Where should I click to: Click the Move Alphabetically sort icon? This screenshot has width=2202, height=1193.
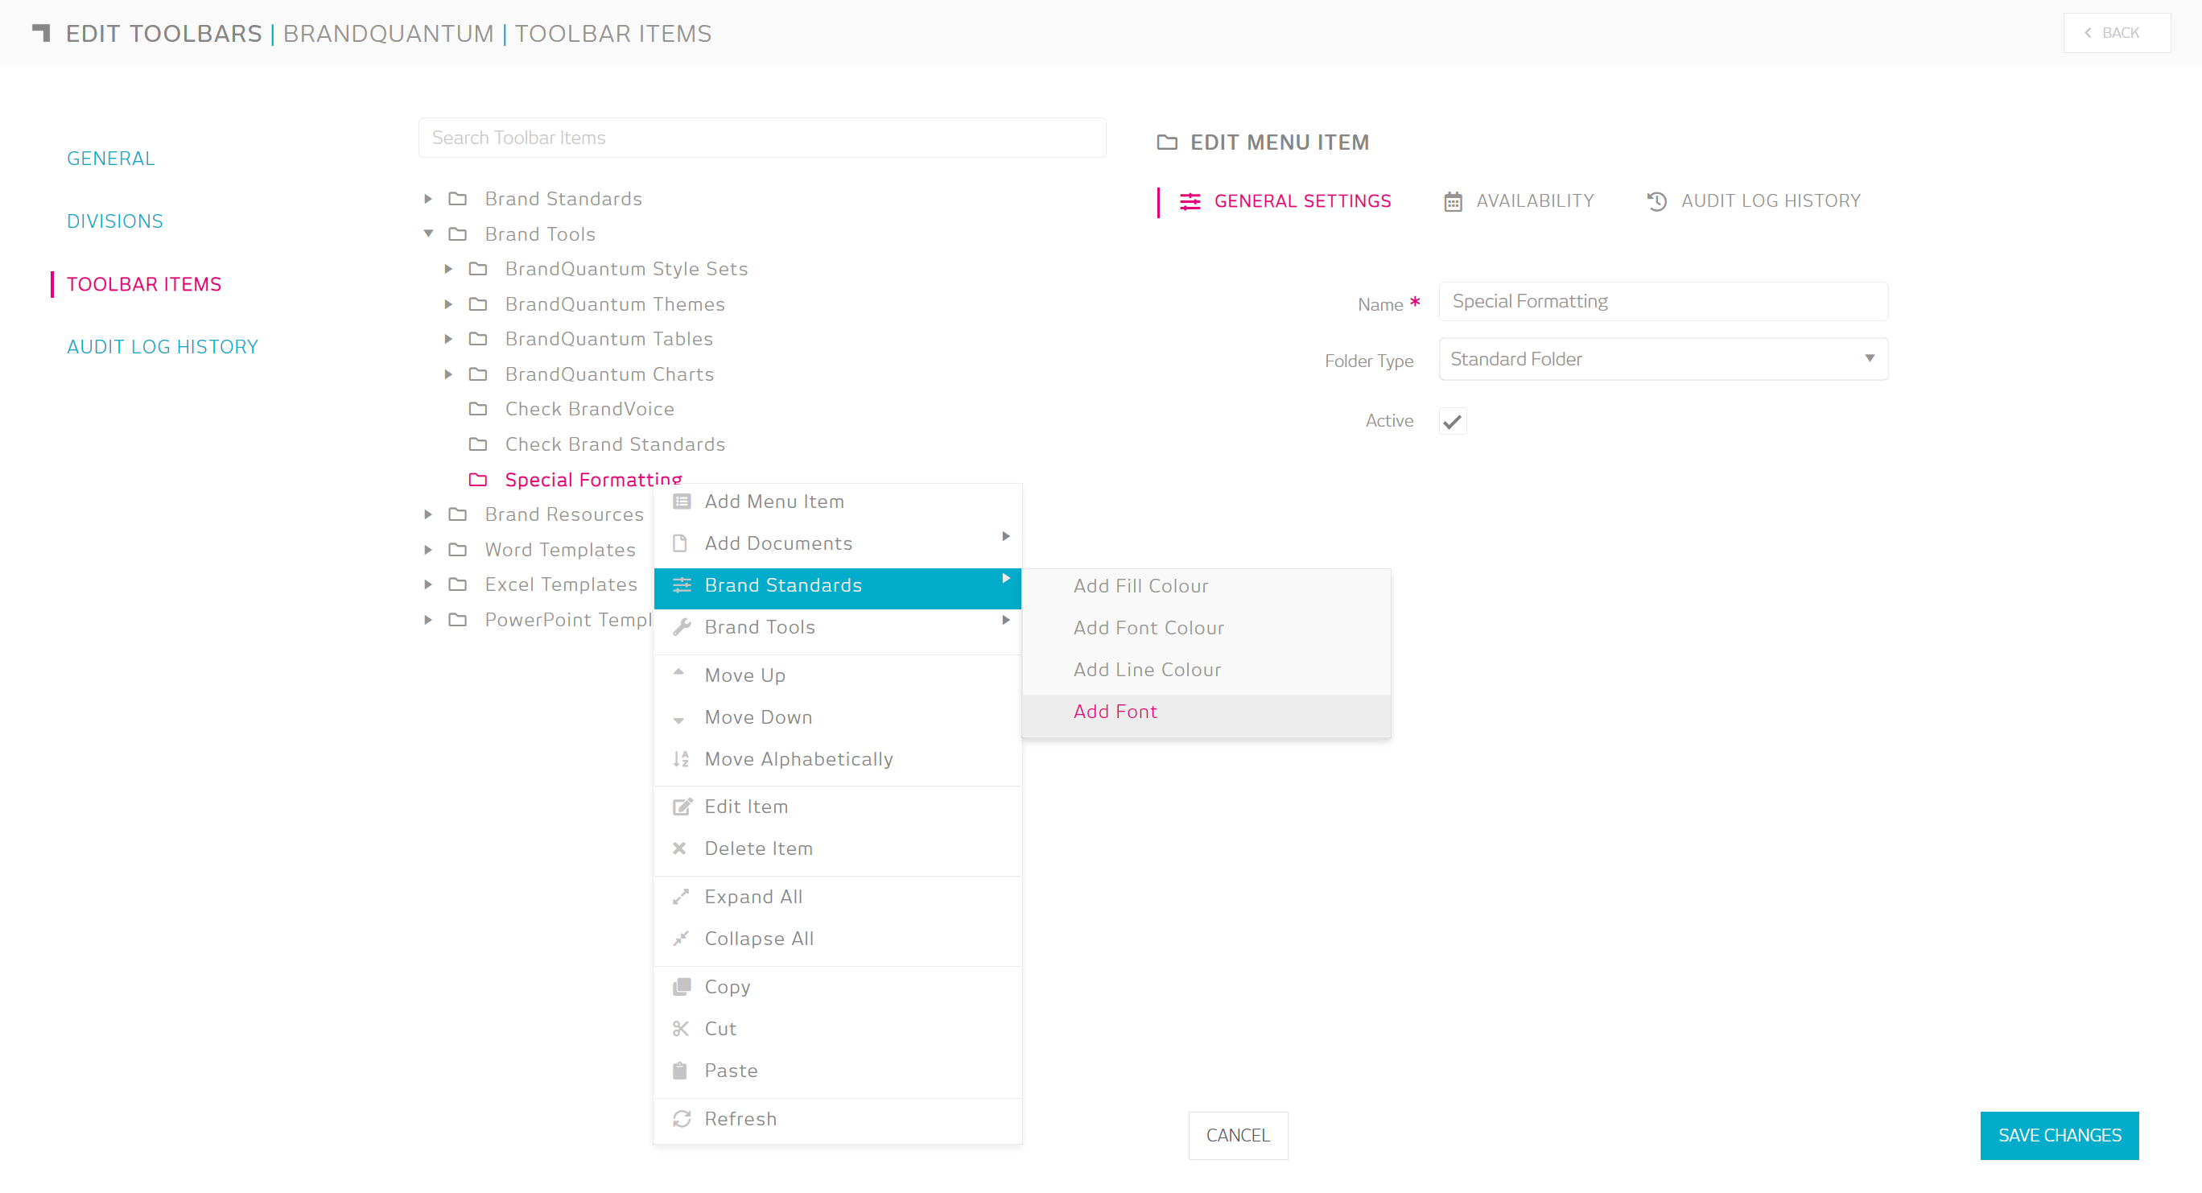point(680,758)
